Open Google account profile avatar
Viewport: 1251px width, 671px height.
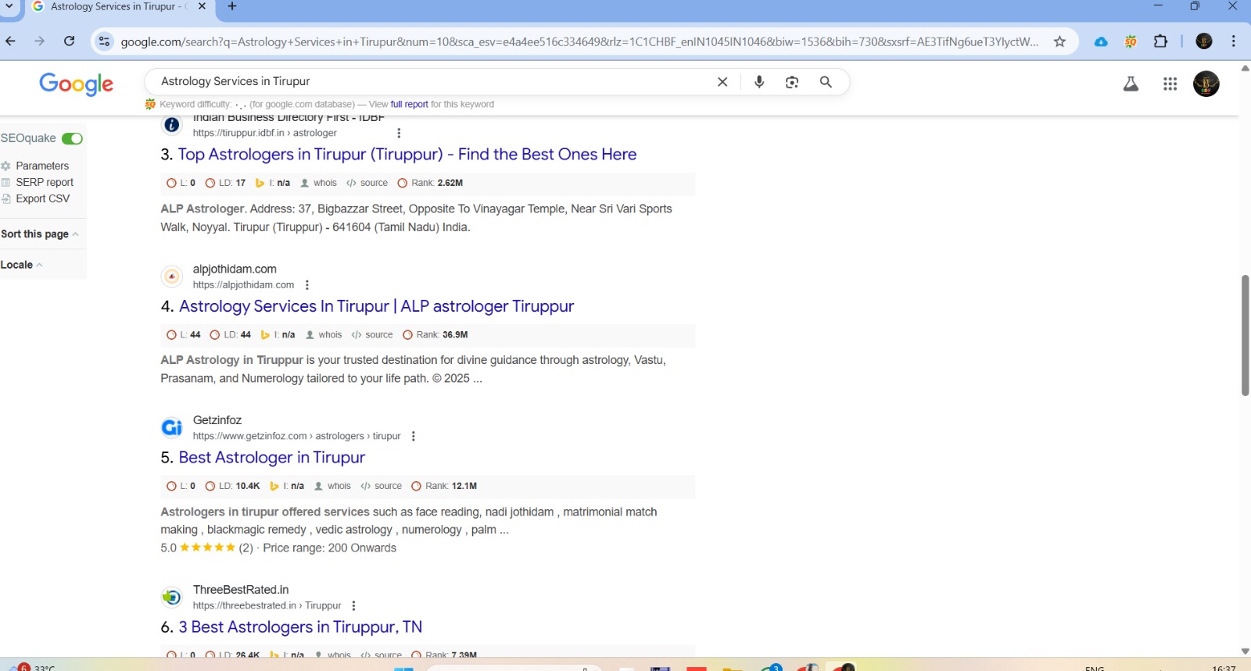pyautogui.click(x=1206, y=84)
